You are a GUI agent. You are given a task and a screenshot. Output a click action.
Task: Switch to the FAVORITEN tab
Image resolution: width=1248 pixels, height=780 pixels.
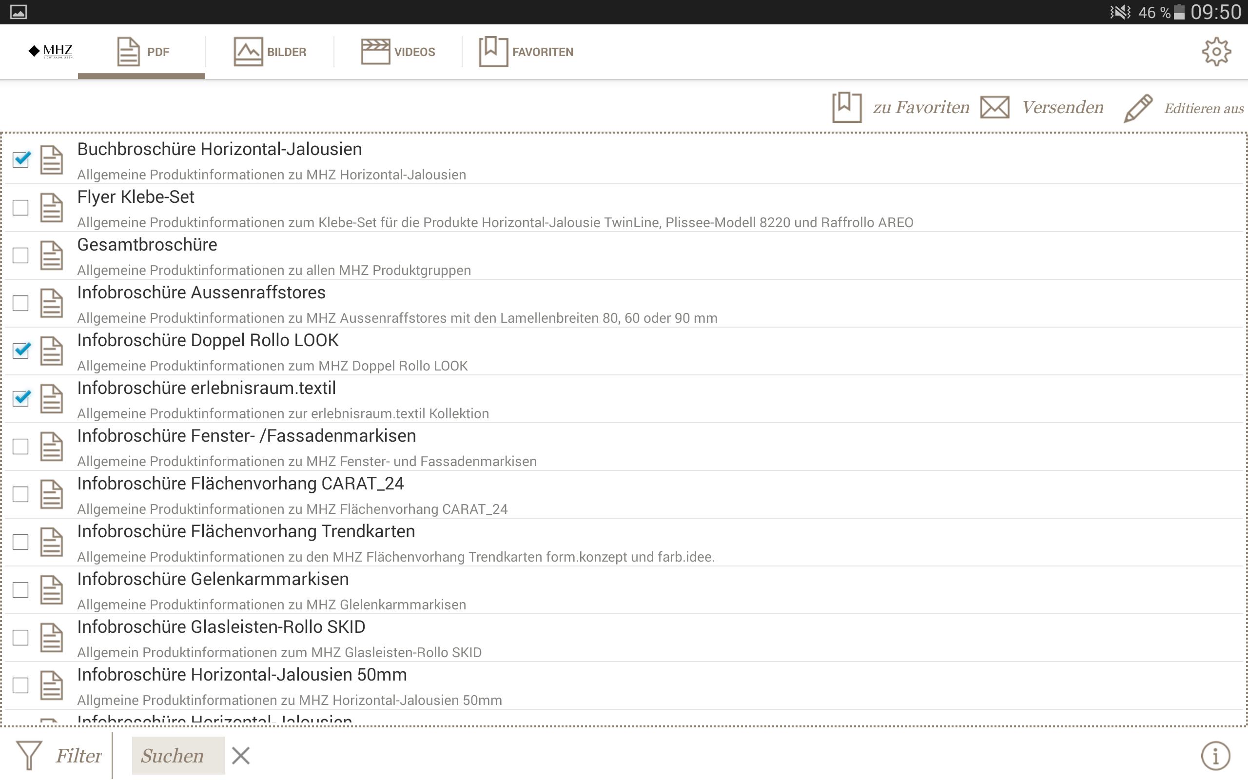click(x=526, y=52)
